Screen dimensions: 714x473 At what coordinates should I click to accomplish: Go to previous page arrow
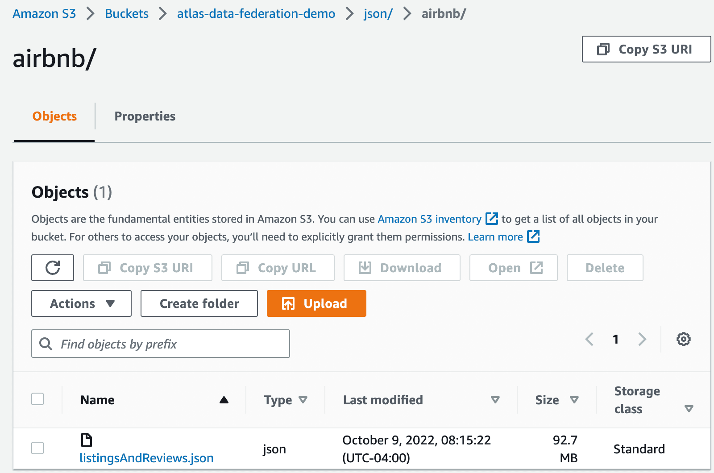point(589,339)
